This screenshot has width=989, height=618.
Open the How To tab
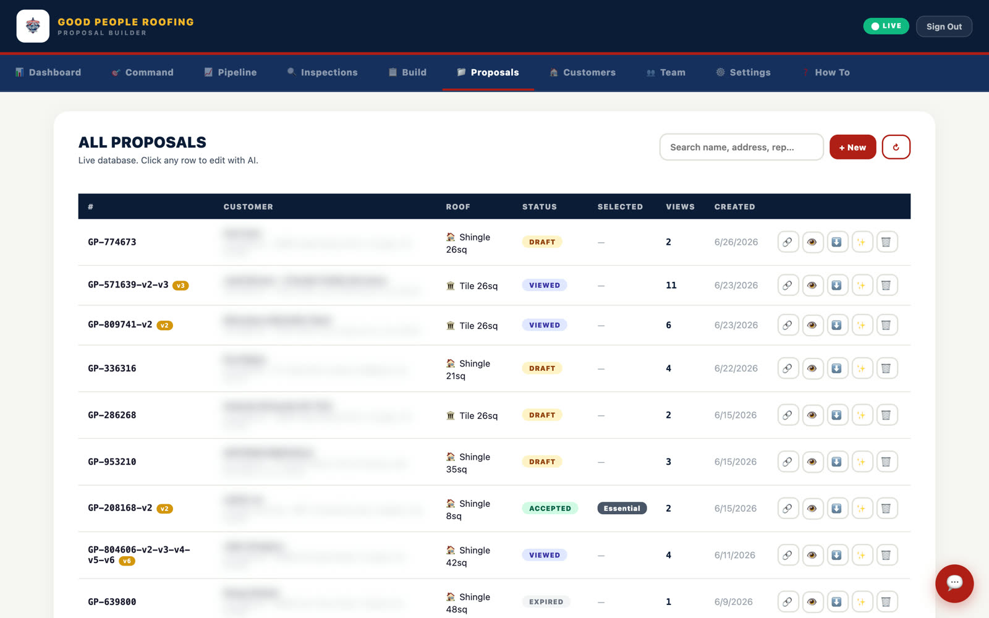click(x=826, y=72)
